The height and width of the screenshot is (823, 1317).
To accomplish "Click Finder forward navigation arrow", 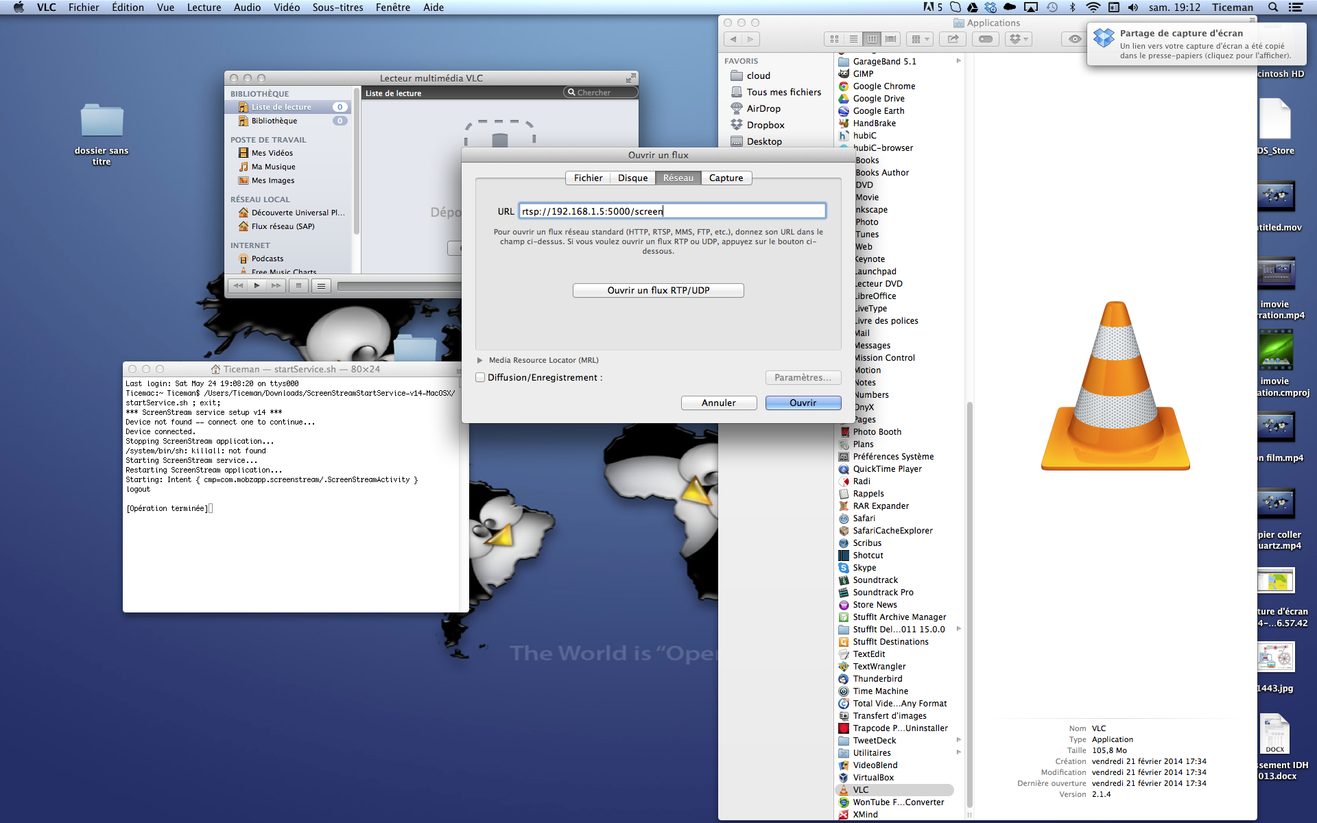I will [751, 39].
